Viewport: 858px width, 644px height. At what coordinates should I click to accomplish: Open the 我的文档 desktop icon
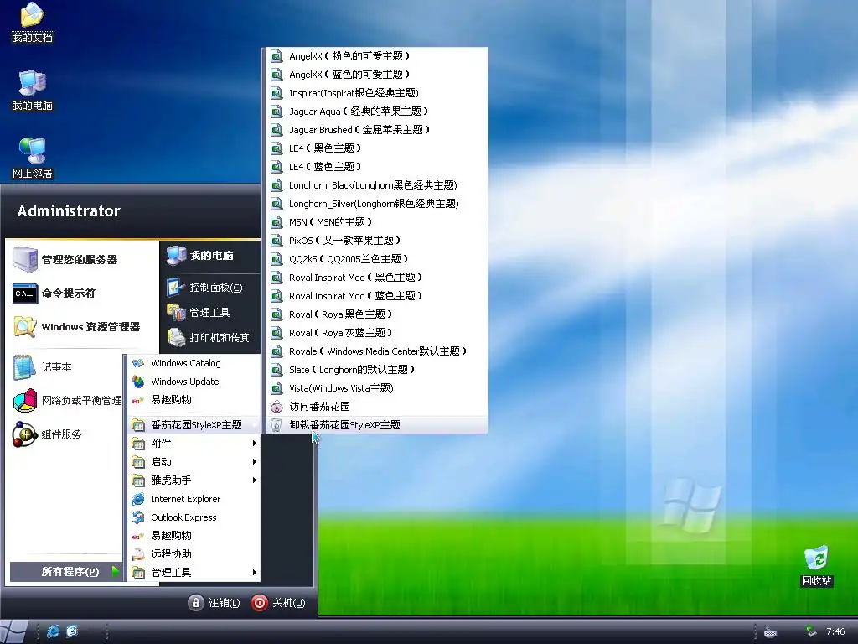tap(33, 23)
